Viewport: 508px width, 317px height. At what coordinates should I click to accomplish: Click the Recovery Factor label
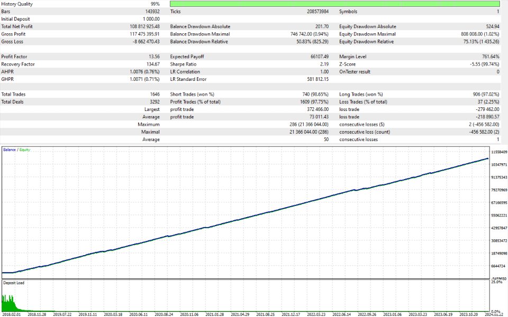click(18, 64)
